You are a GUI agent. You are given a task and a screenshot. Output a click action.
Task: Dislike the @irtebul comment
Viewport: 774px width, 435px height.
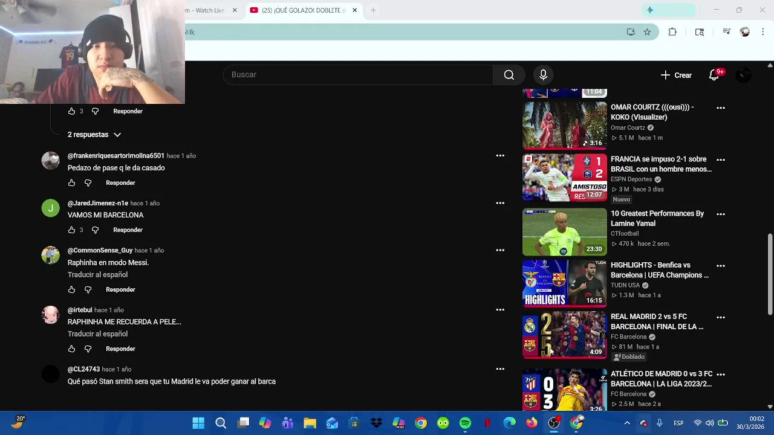pyautogui.click(x=88, y=349)
